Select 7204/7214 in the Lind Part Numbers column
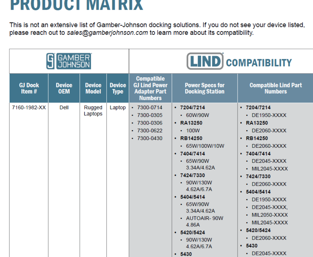The width and height of the screenshot is (313, 257). click(258, 108)
